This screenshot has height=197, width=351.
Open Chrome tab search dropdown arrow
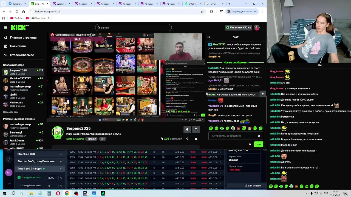pos(4,4)
